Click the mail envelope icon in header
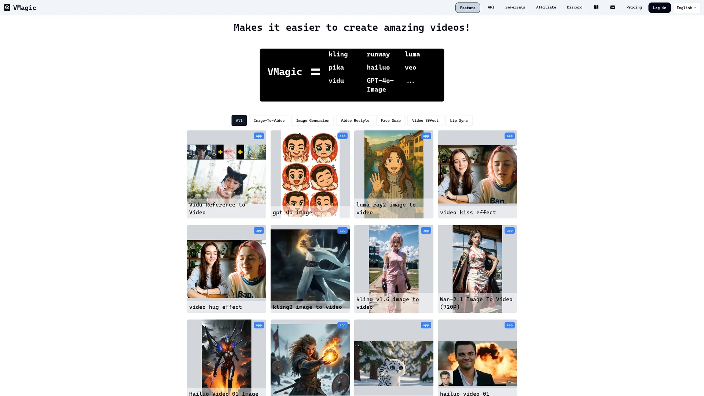The height and width of the screenshot is (396, 704). pos(613,7)
